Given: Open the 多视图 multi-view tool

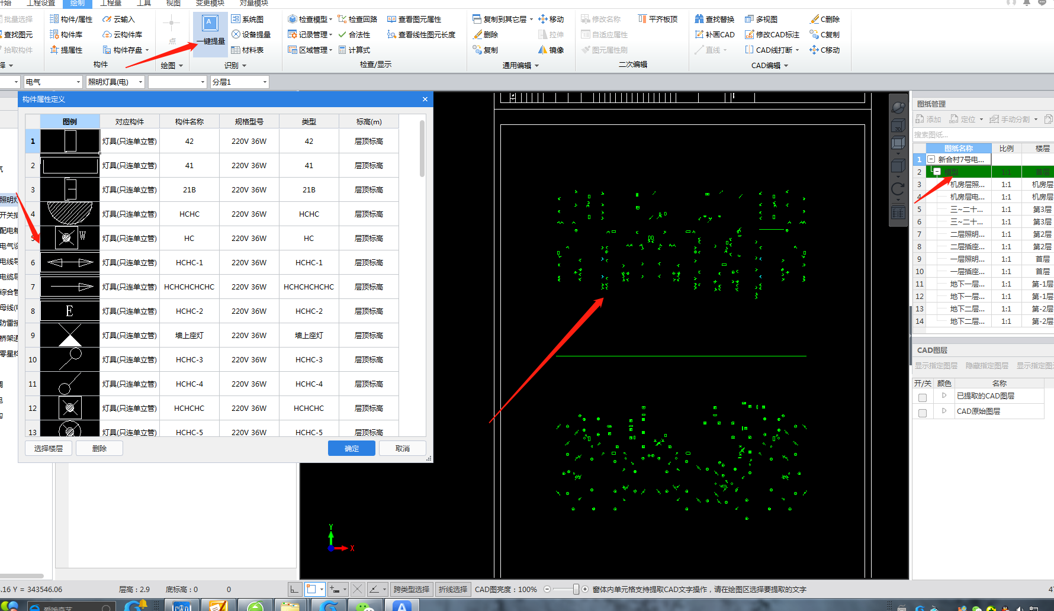Looking at the screenshot, I should tap(761, 19).
